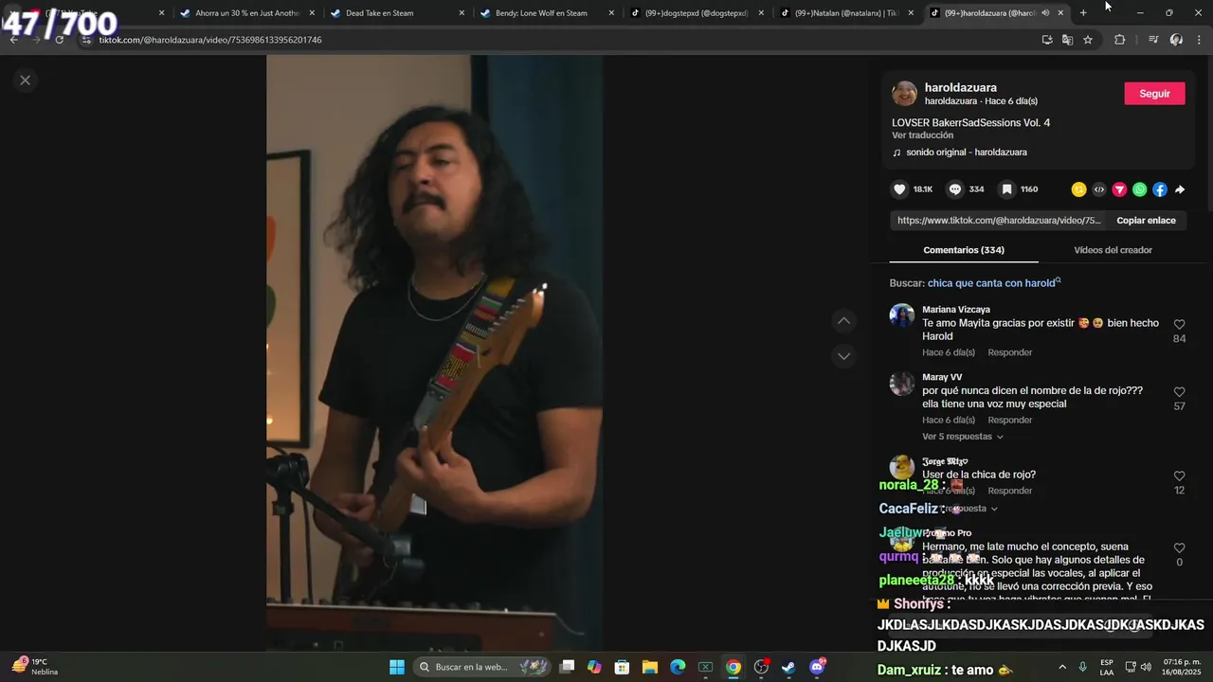Like the 'Hermano, me late mucho' comment
Screen dimensions: 1213x682
point(1179,548)
